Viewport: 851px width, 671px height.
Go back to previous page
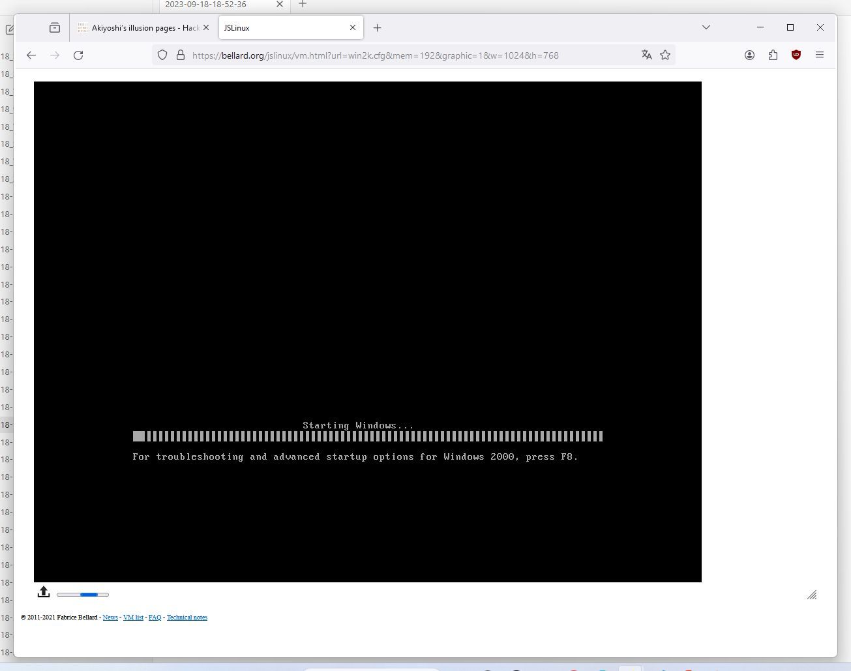(31, 55)
